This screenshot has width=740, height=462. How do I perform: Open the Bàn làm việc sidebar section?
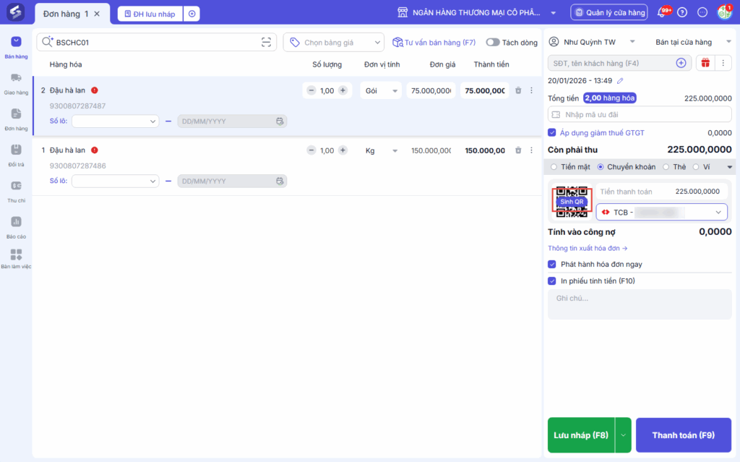click(x=16, y=259)
